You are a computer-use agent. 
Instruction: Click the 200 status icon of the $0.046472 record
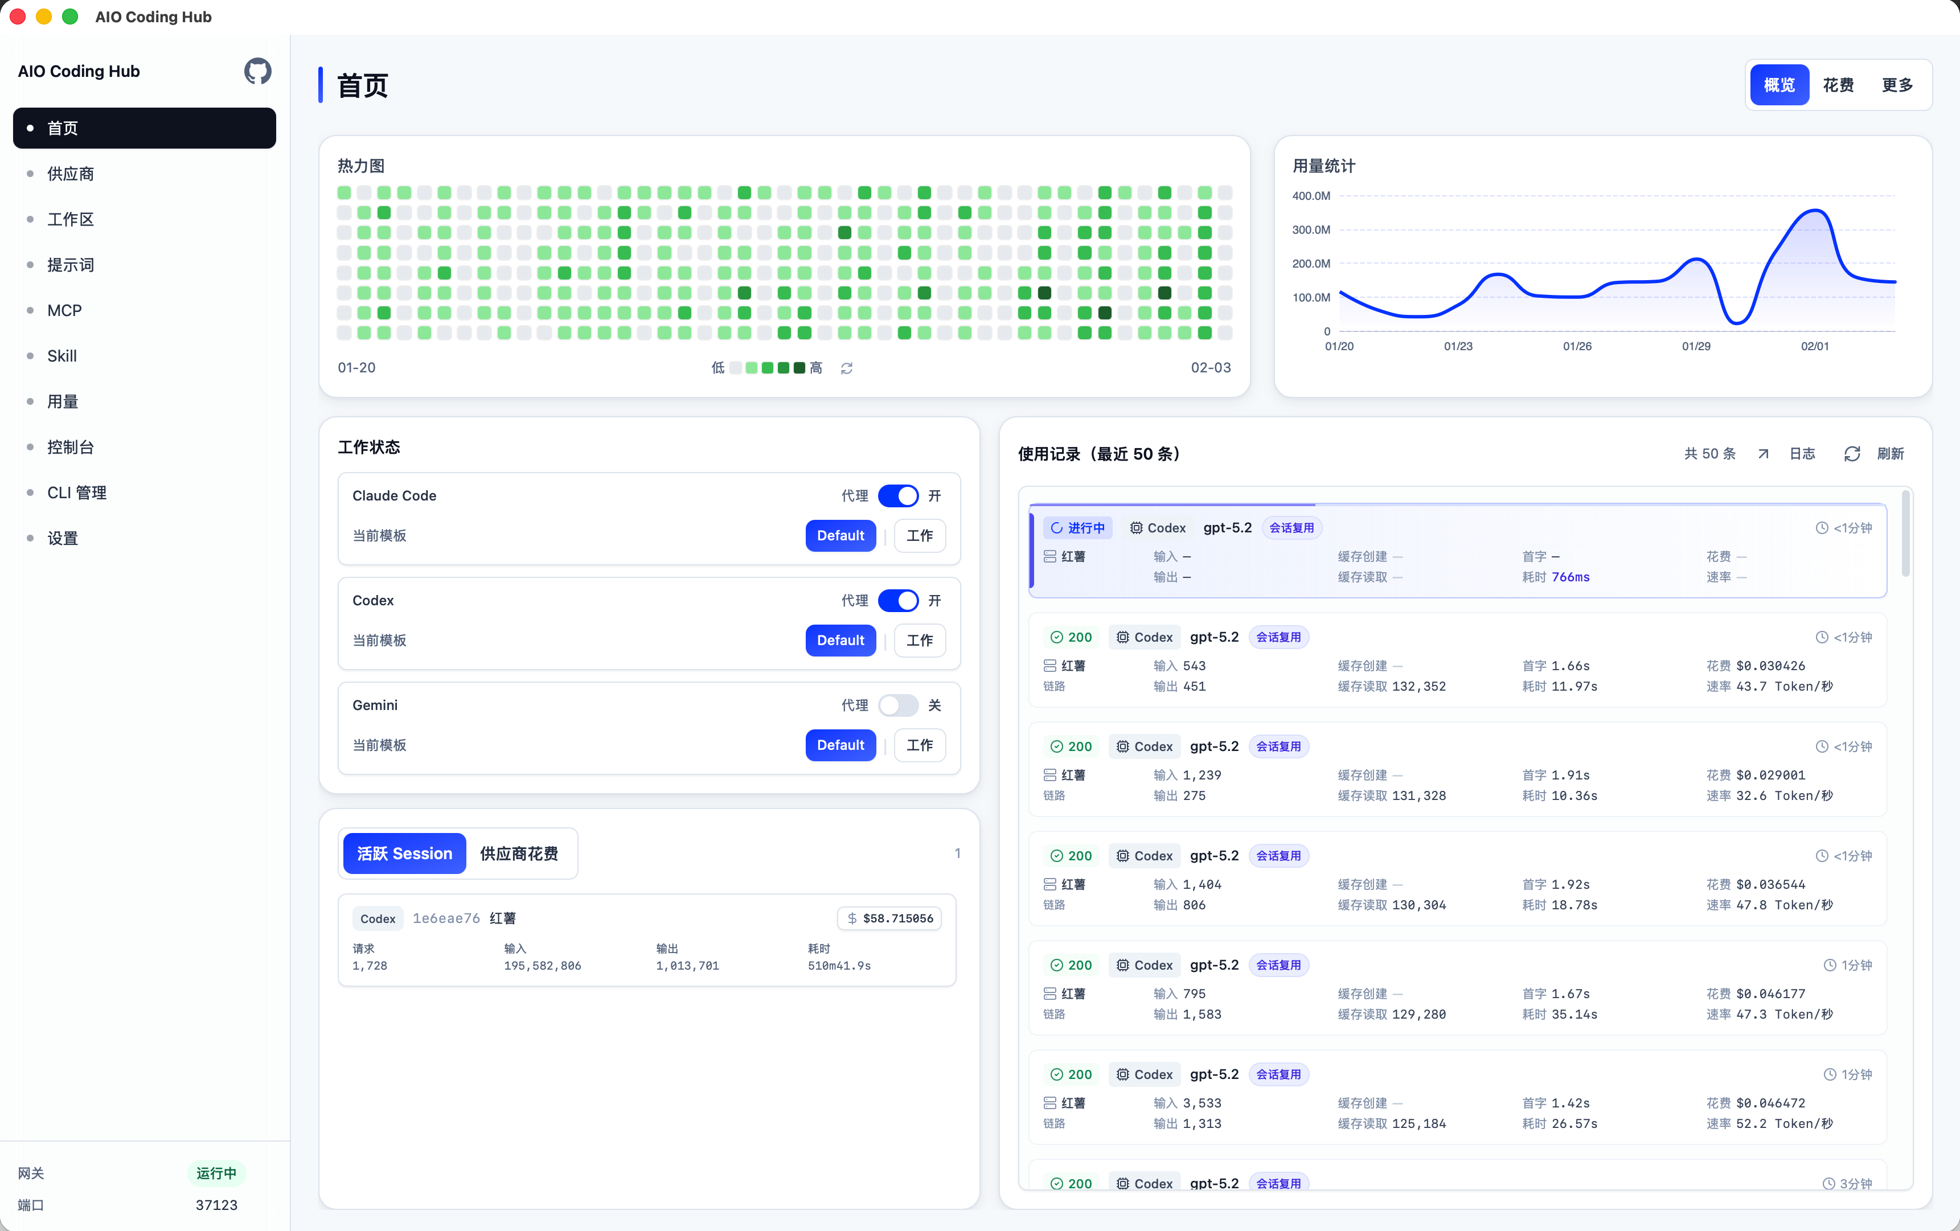(1056, 1075)
